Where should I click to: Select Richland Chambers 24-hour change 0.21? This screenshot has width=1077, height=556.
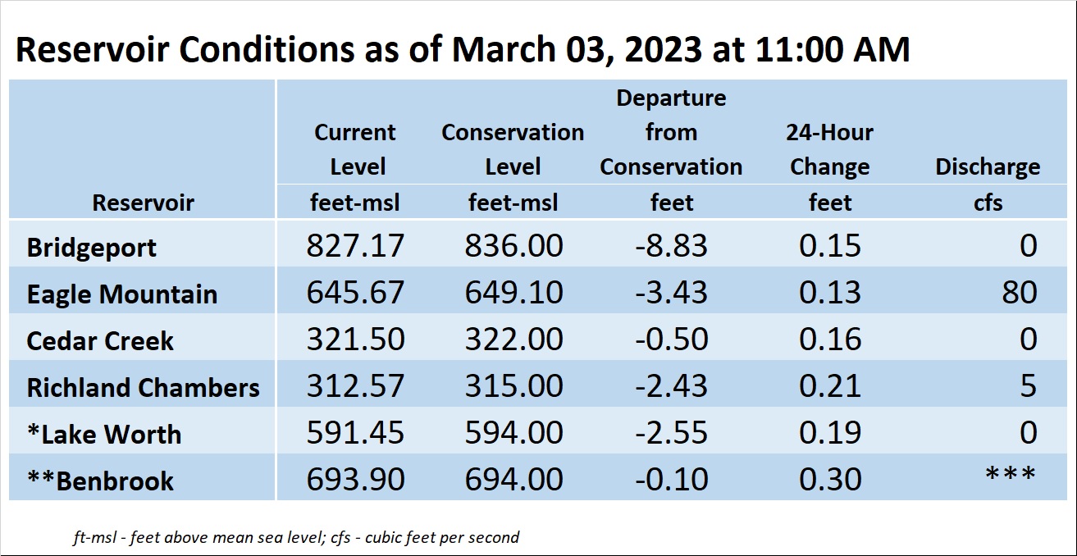(x=829, y=386)
